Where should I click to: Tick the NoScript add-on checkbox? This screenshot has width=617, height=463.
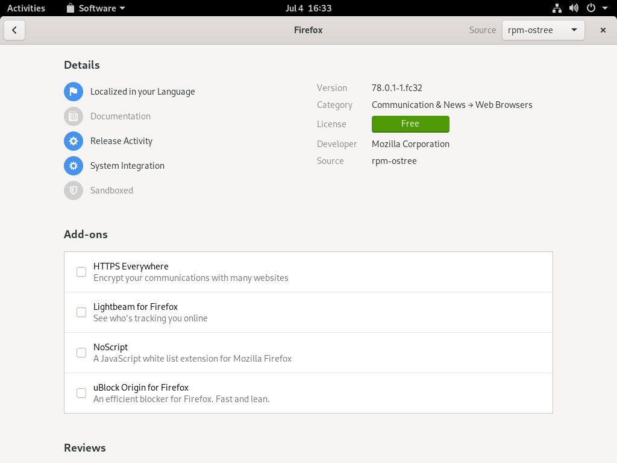click(81, 353)
